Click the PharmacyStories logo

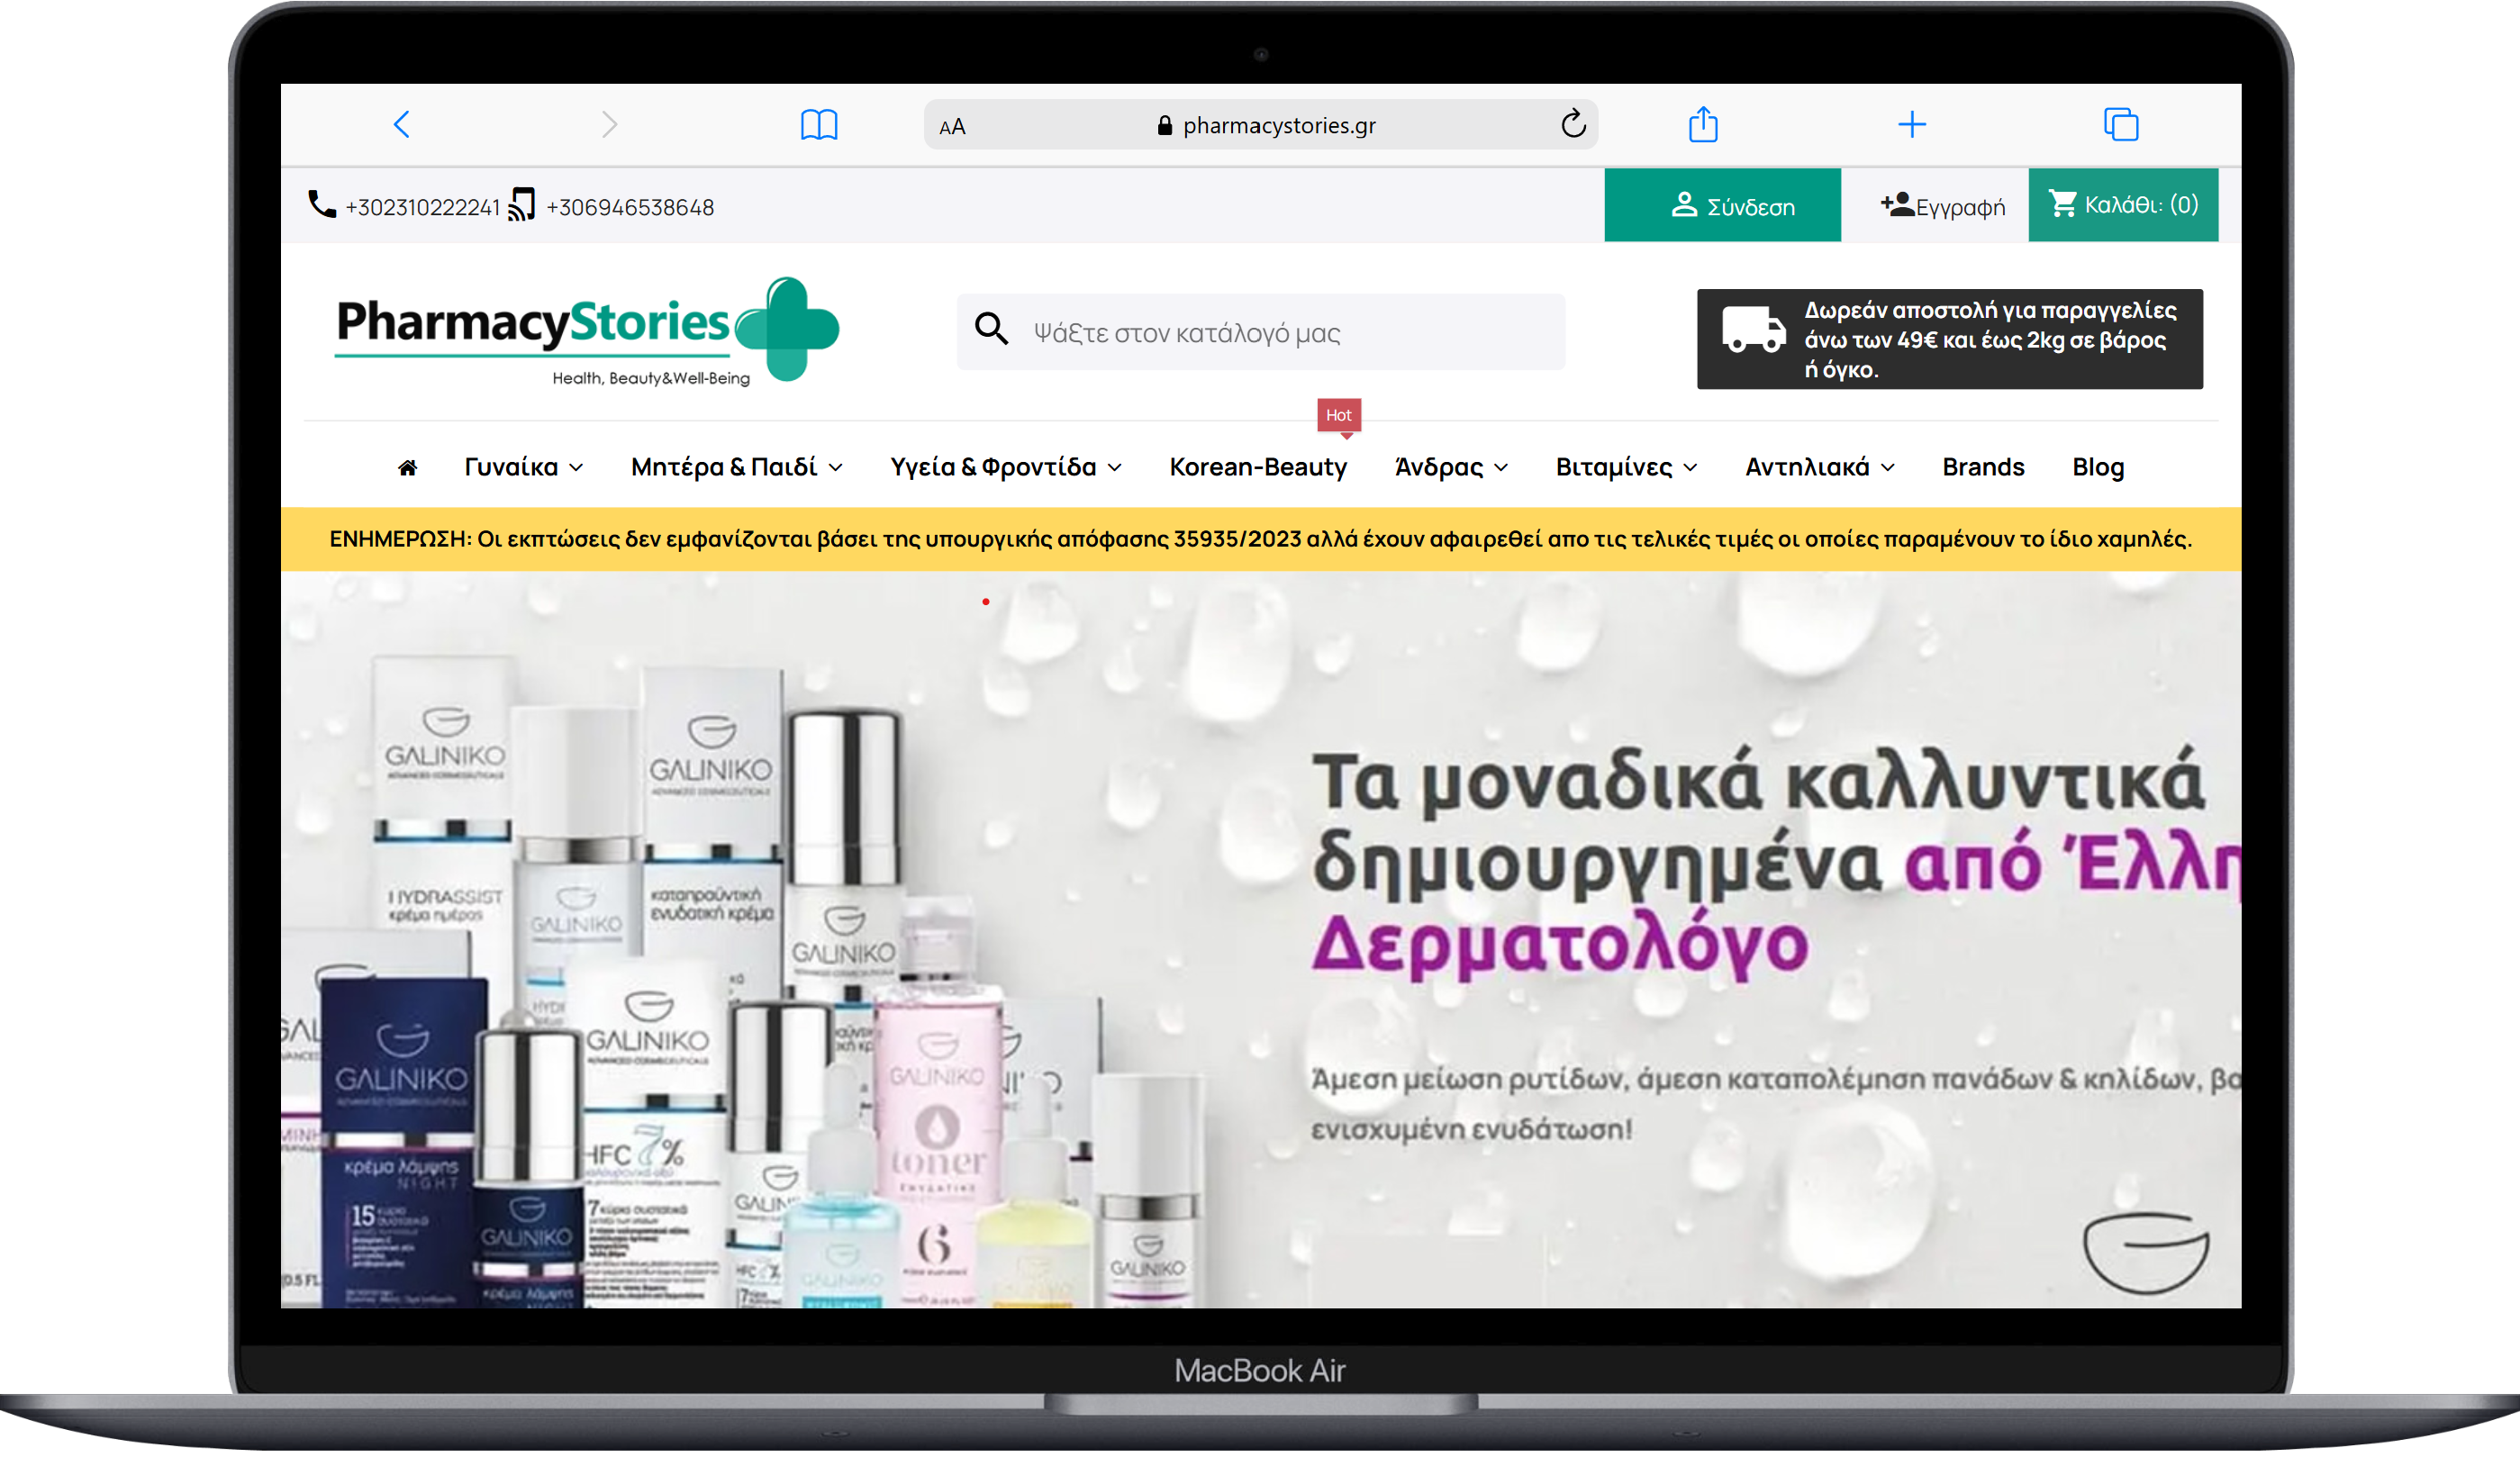[x=587, y=330]
